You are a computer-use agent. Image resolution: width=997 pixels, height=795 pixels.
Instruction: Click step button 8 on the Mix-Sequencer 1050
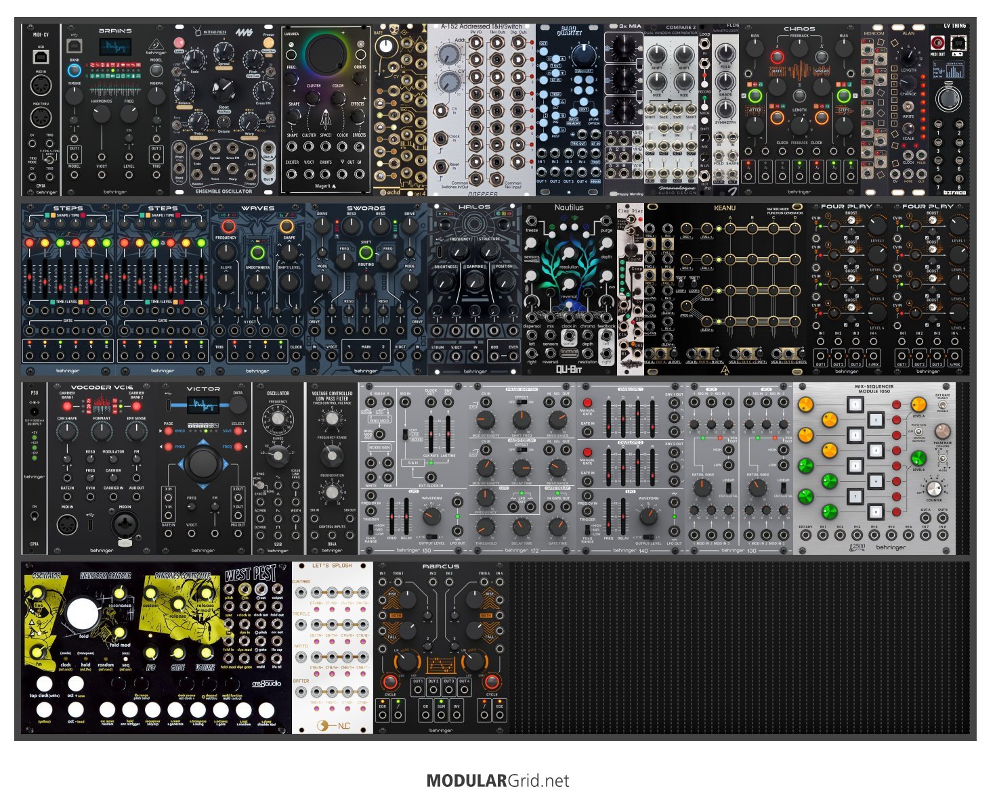click(874, 511)
